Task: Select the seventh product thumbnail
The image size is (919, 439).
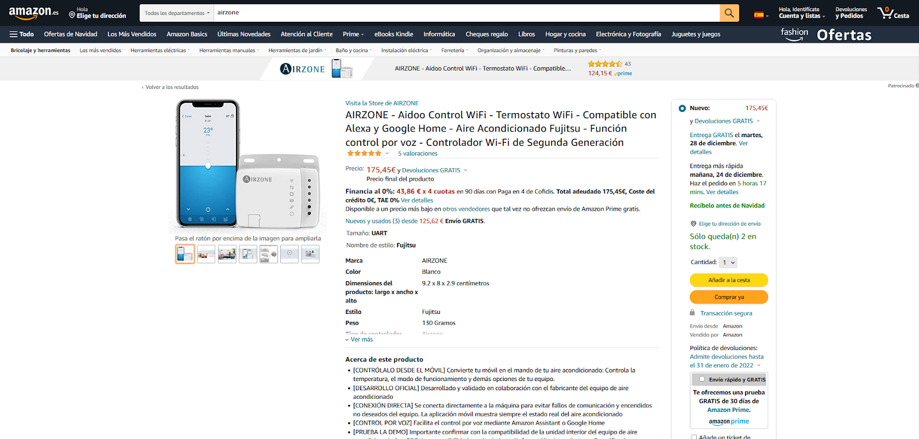Action: (310, 254)
